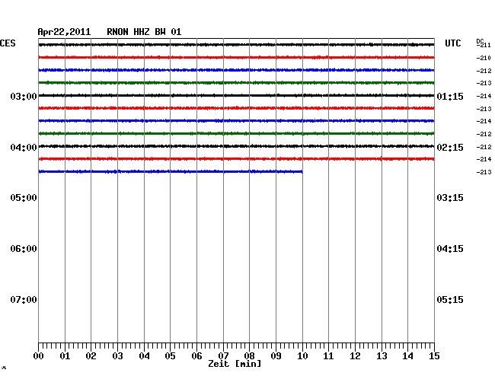Click the DC offset value '-211'
Image resolution: width=495 pixels, height=376 pixels.
click(x=484, y=45)
